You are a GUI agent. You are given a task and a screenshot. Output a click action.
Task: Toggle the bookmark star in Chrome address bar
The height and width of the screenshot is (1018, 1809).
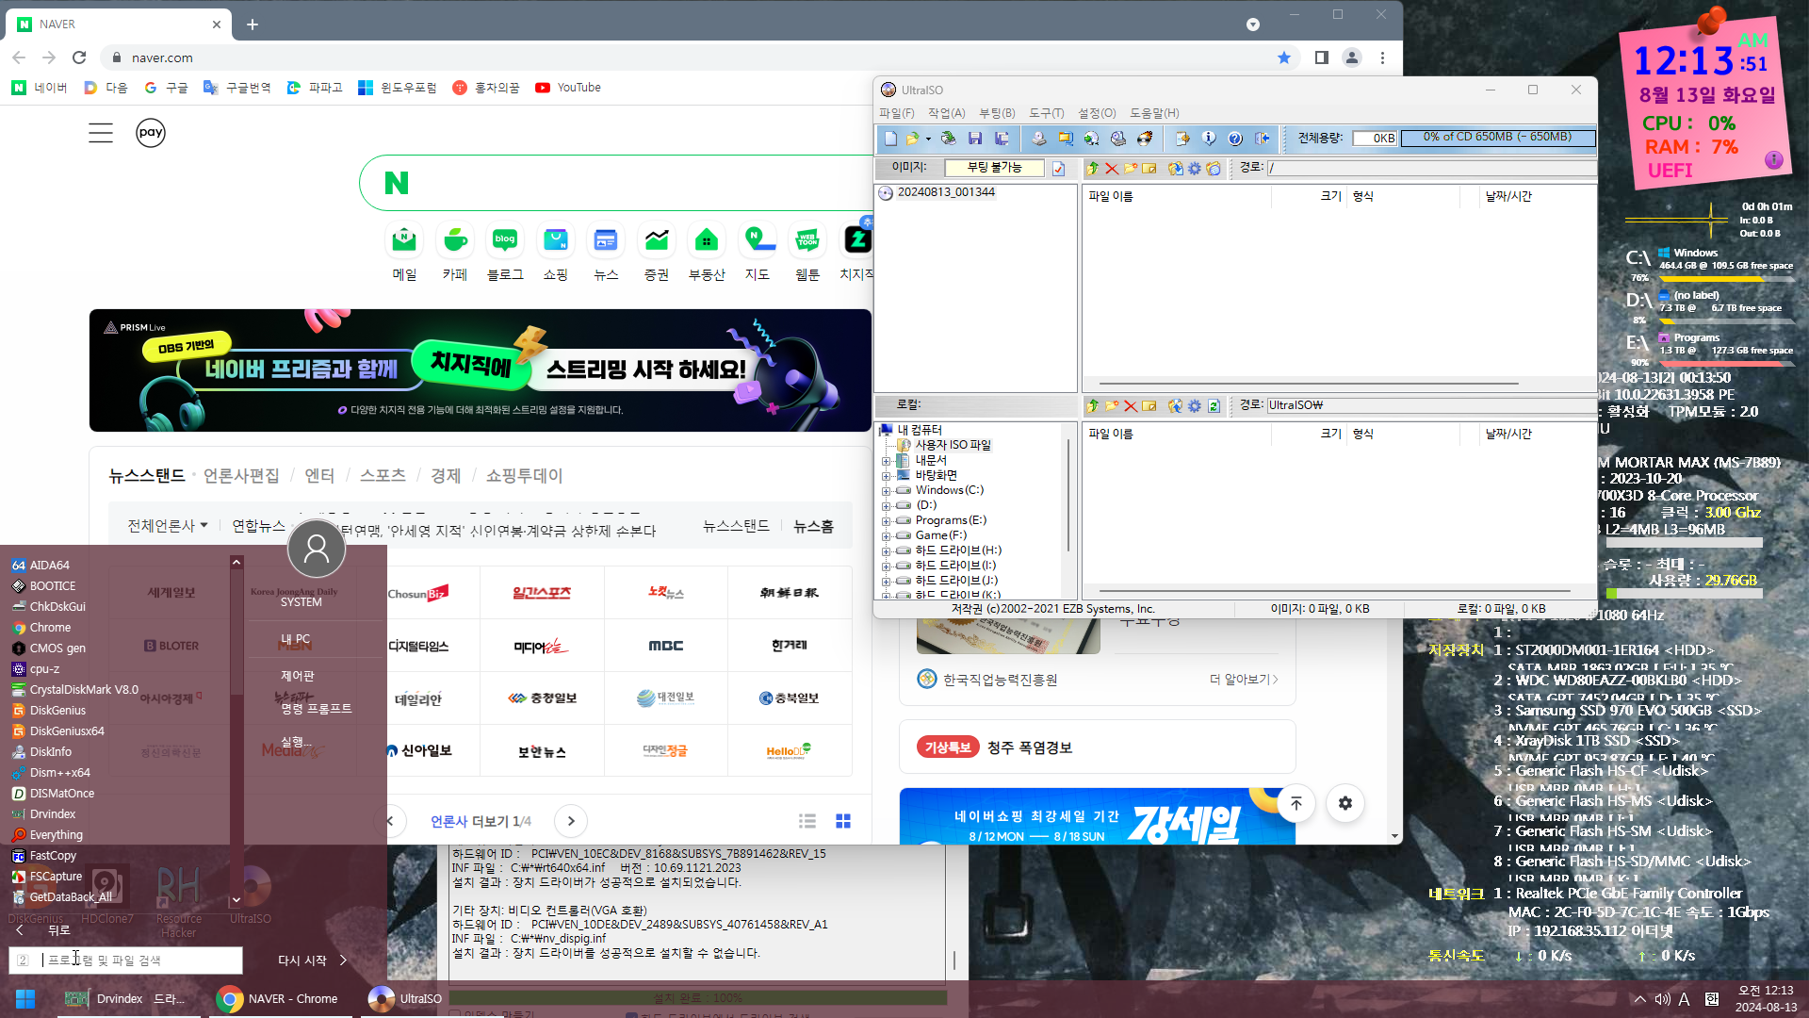(x=1284, y=57)
